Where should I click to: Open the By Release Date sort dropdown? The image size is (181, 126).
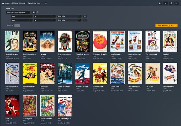pos(35,3)
